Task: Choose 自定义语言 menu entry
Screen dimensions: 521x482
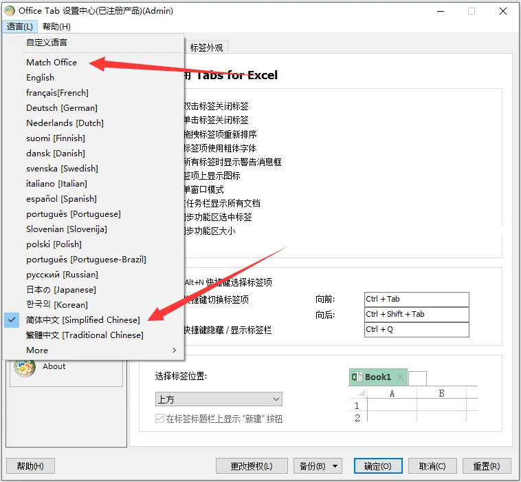Action: tap(47, 42)
